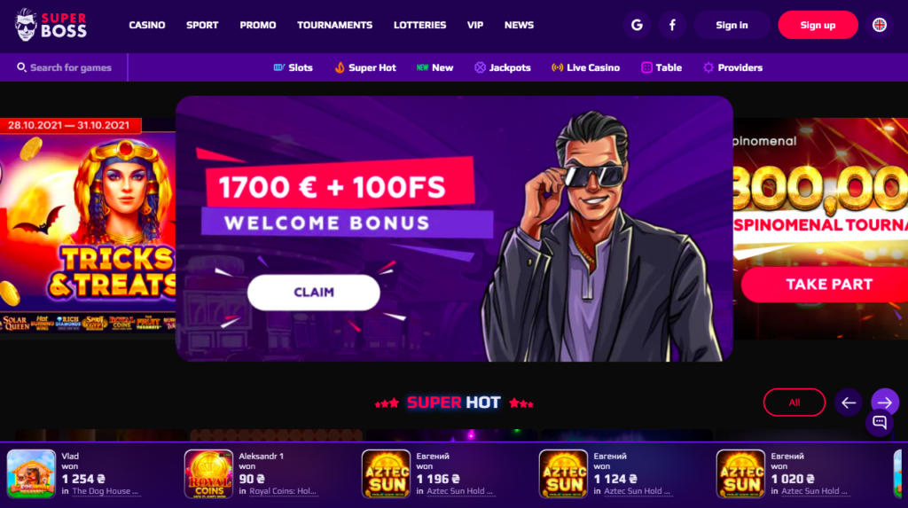Click the Super Boss logo
The width and height of the screenshot is (908, 508).
pos(51,25)
